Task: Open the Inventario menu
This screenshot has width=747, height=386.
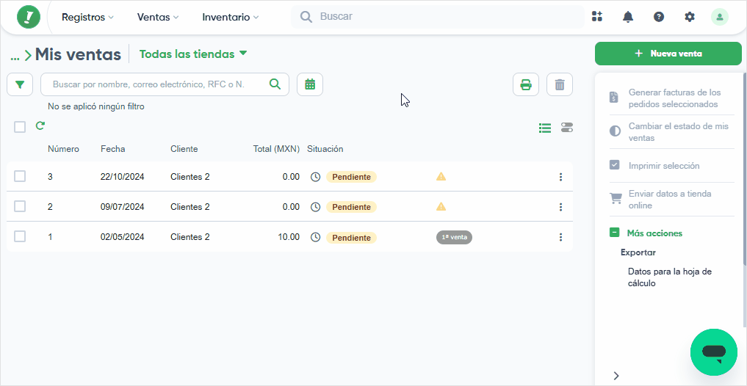Action: click(231, 17)
